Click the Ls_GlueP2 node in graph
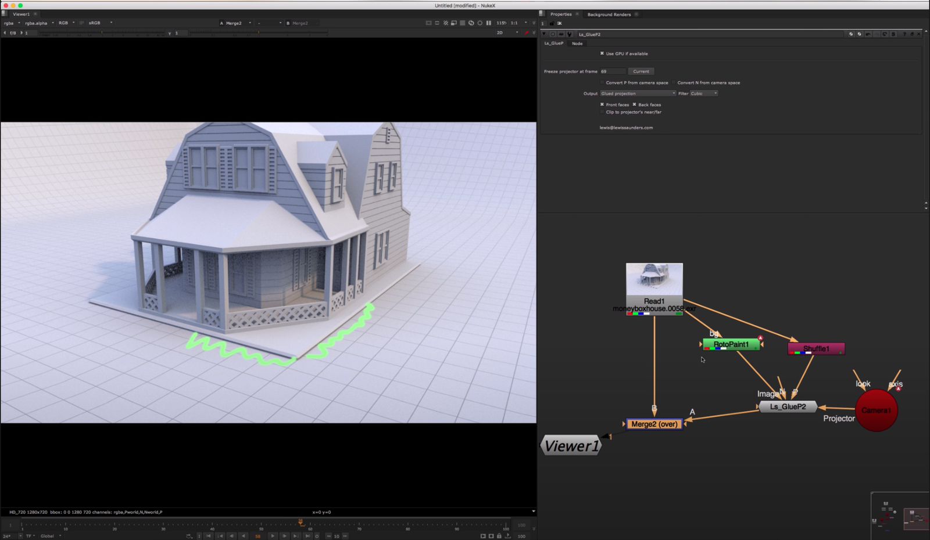Viewport: 930px width, 540px height. tap(788, 406)
